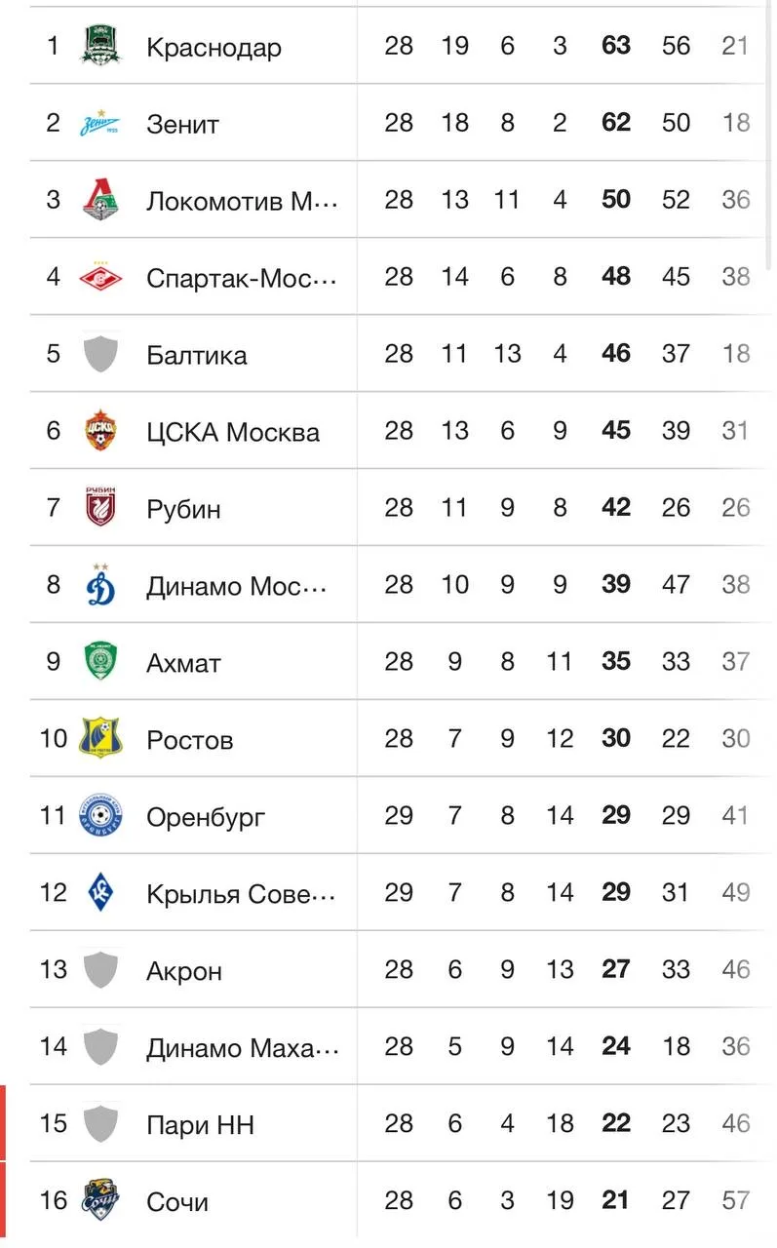This screenshot has height=1248, width=777.
Task: Click the Краснодар club crest icon
Action: coord(101,46)
